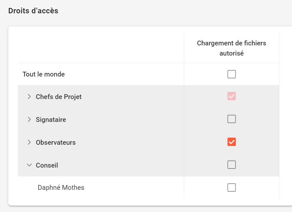Image resolution: width=292 pixels, height=212 pixels.
Task: Select the Tout le monde row label
Action: pos(44,74)
